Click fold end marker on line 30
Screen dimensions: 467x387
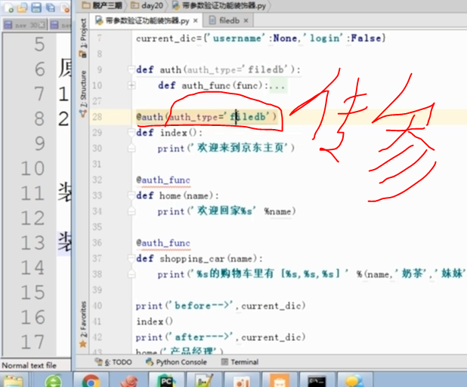(131, 148)
